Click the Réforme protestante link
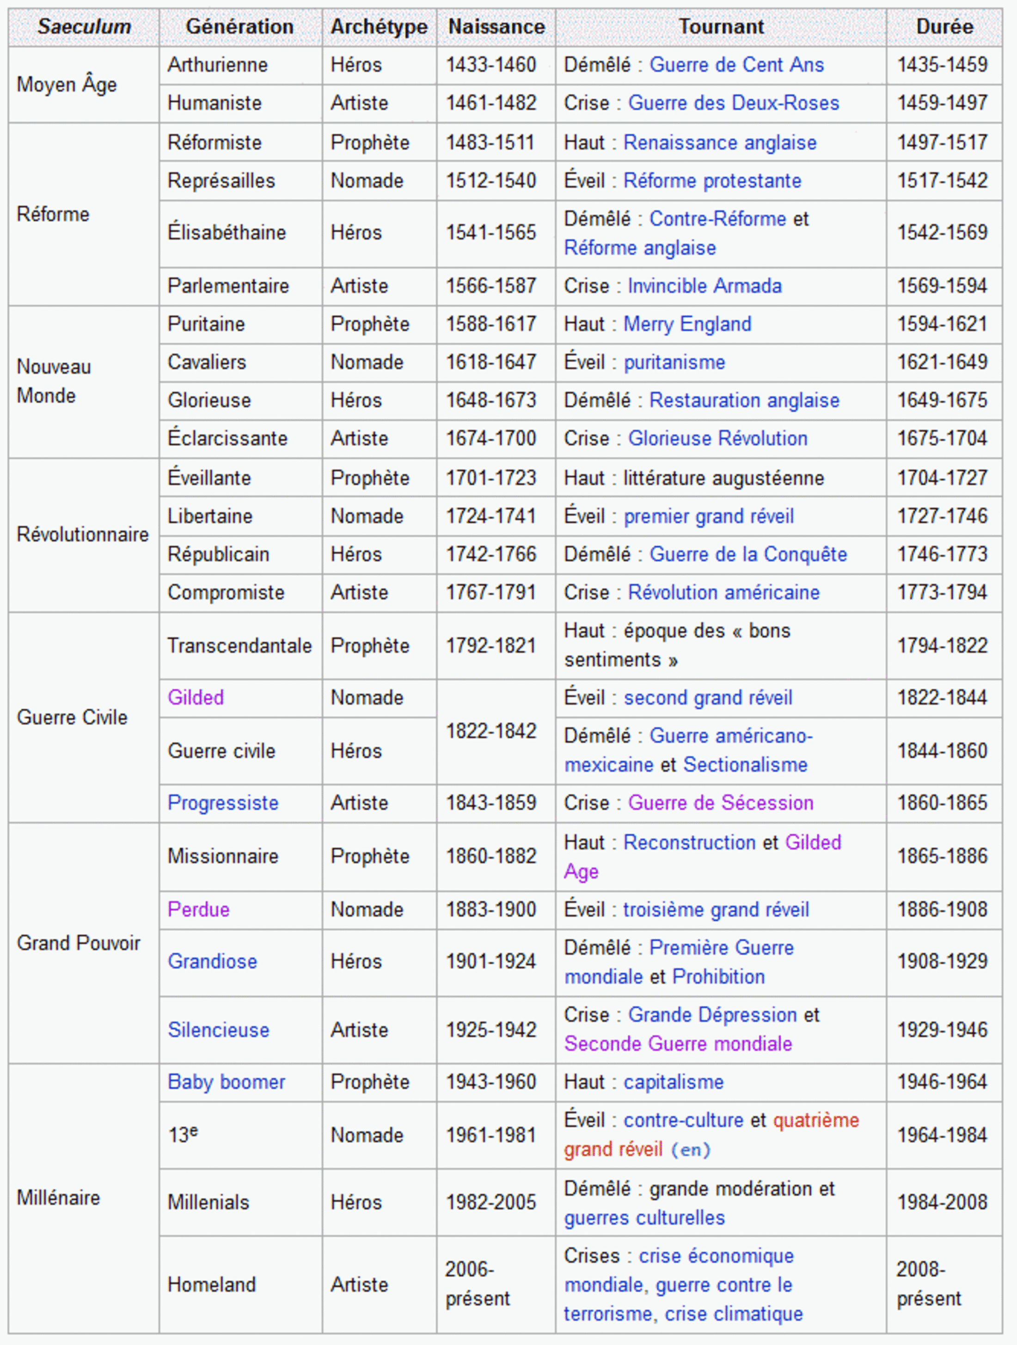This screenshot has width=1017, height=1345. click(712, 181)
